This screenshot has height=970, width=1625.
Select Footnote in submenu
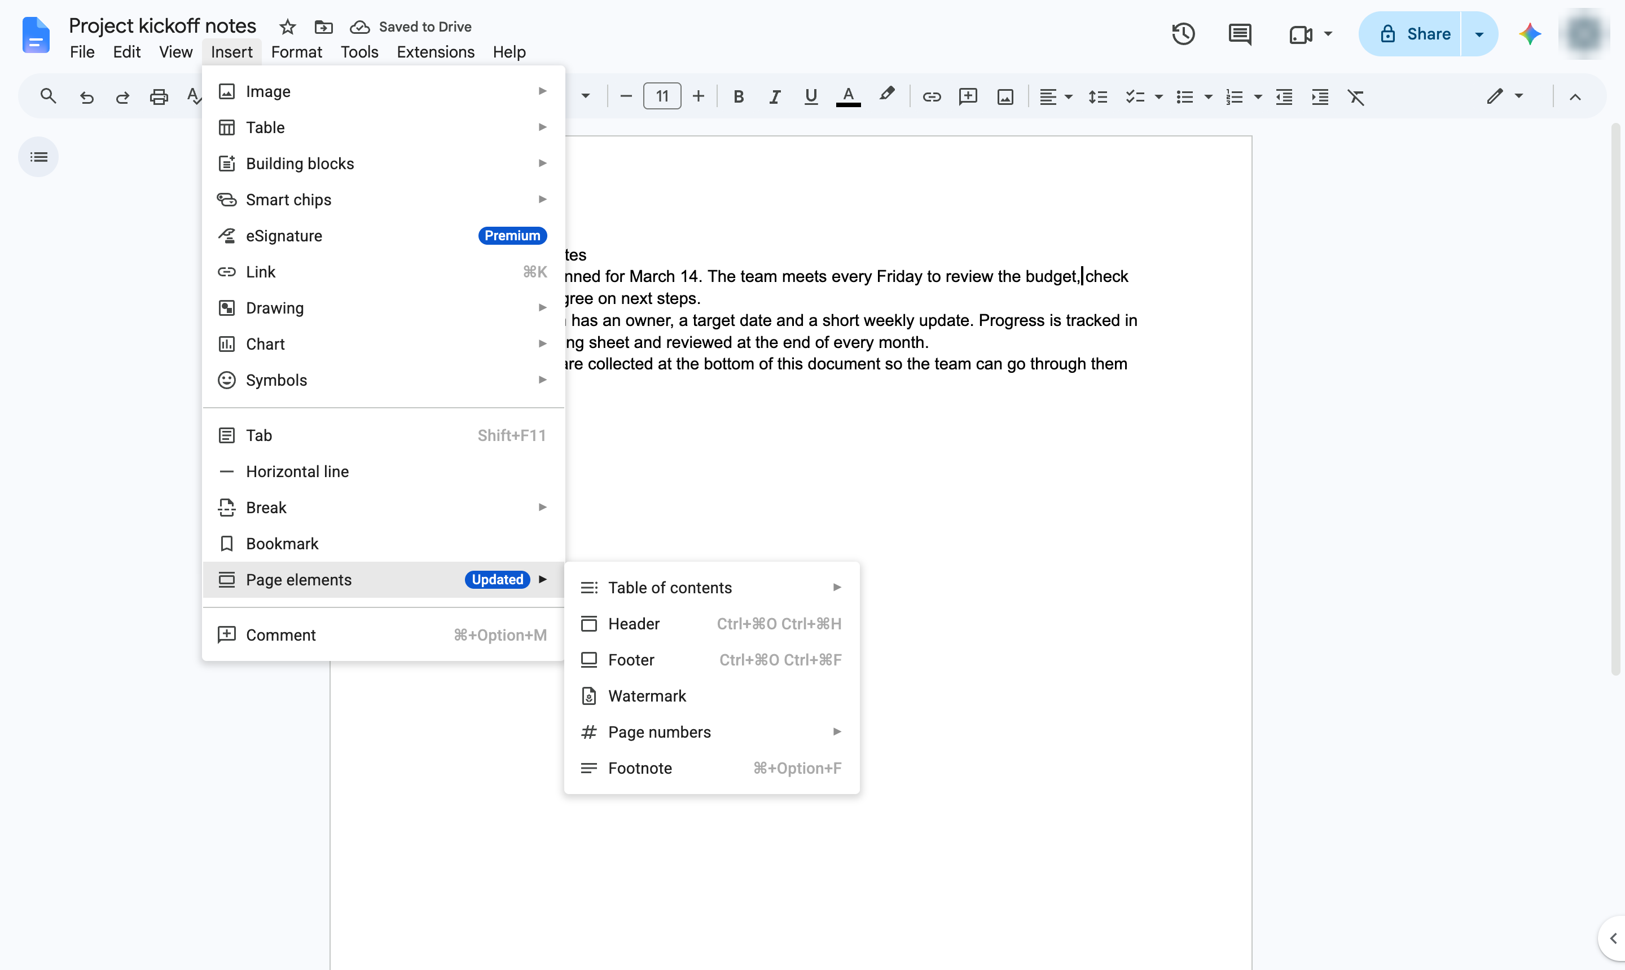pyautogui.click(x=712, y=768)
